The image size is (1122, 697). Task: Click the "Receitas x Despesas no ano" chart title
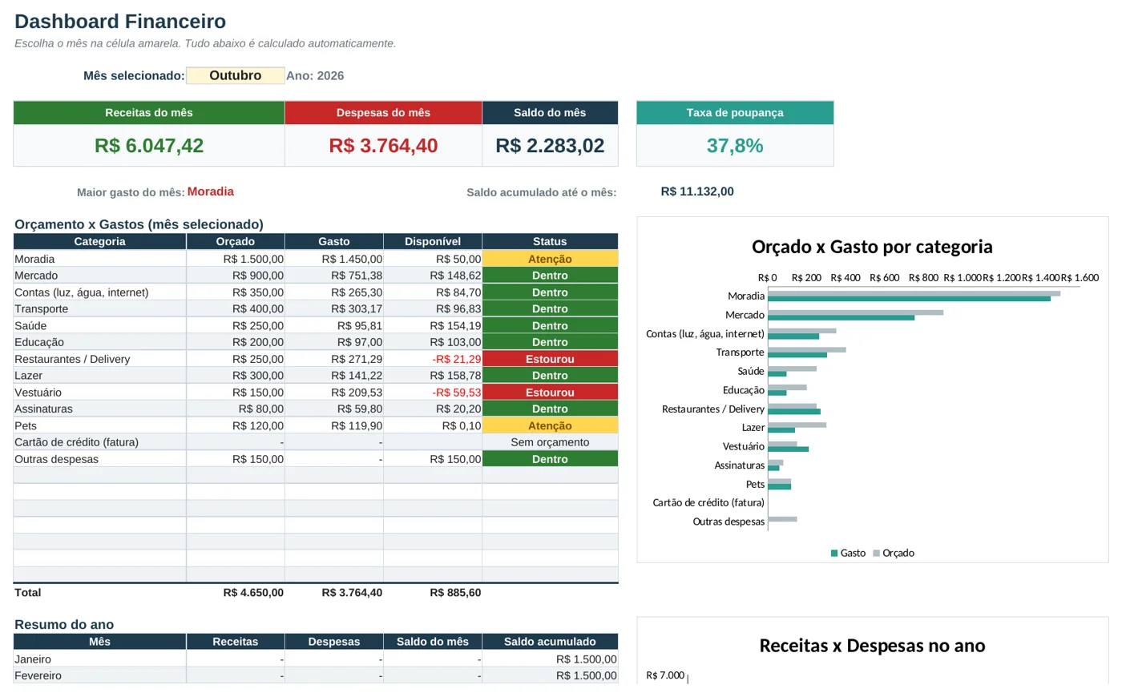(x=872, y=646)
